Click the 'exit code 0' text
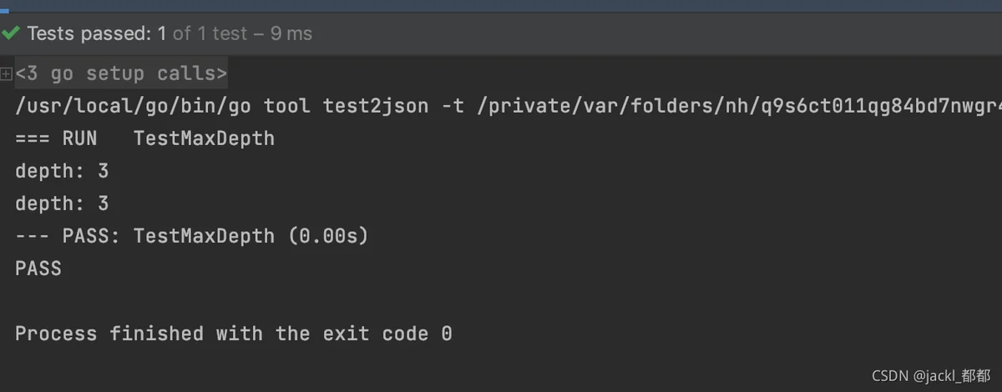The height and width of the screenshot is (392, 1002). (x=387, y=334)
